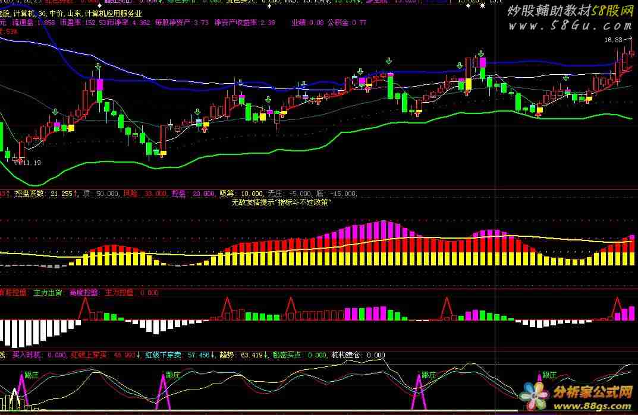638x415 pixels.
Task: Click the second 跟庄 signal marker
Action: (x=173, y=375)
